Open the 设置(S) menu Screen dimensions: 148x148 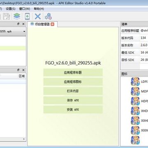coord(10,9)
